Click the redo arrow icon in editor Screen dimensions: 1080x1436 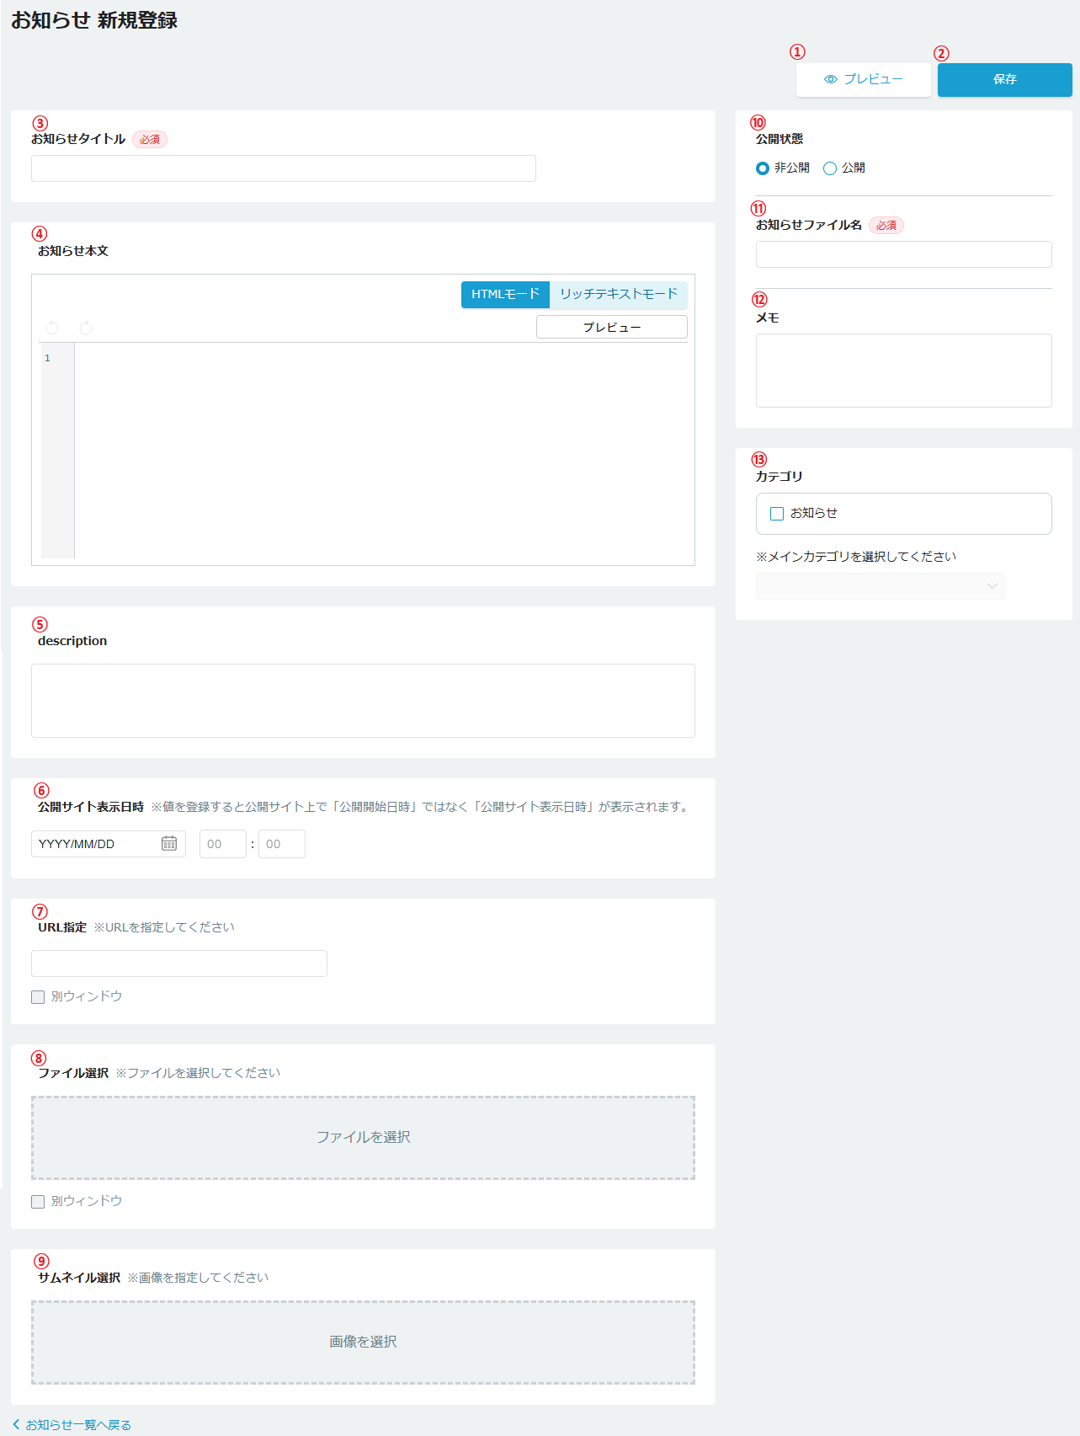click(86, 328)
